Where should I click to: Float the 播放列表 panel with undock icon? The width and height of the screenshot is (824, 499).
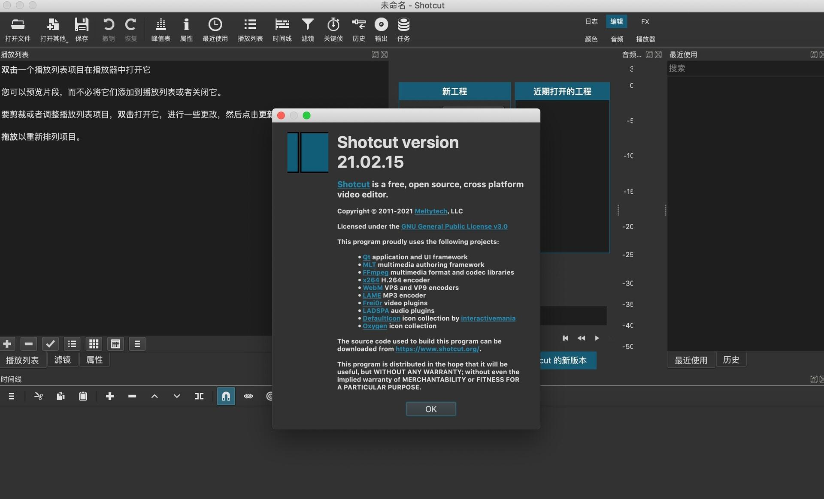pos(375,54)
